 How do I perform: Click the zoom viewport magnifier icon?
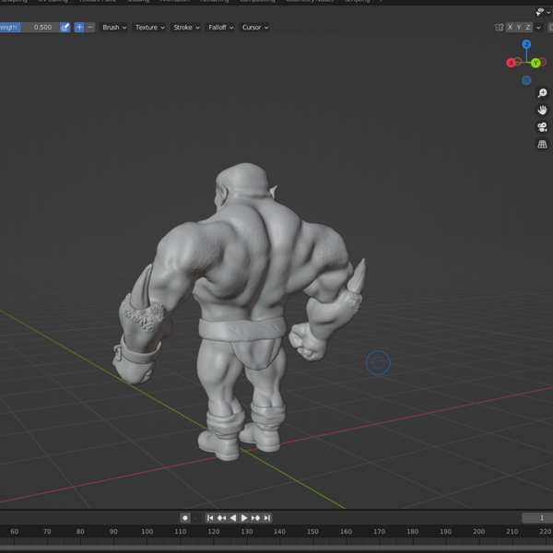tap(542, 94)
